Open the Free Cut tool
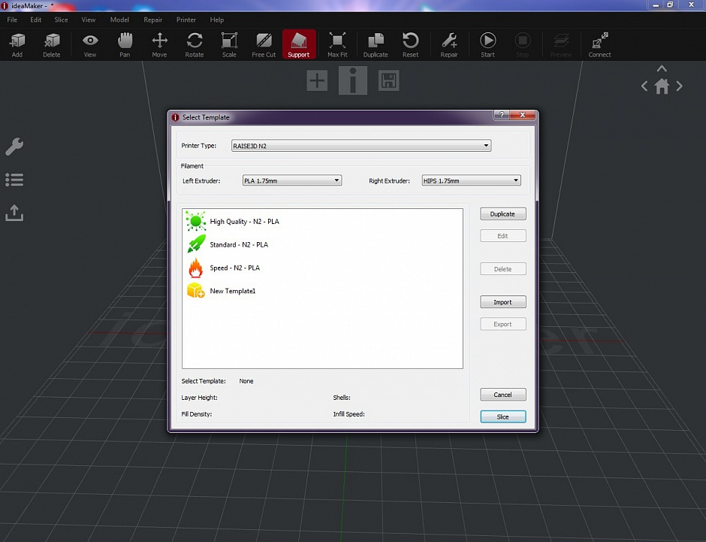 pyautogui.click(x=263, y=44)
